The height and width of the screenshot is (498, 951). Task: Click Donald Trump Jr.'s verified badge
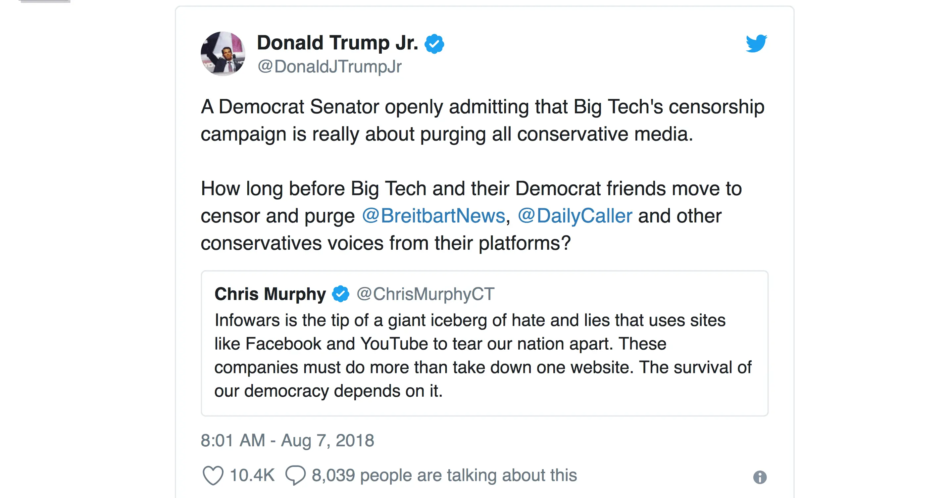(x=434, y=44)
